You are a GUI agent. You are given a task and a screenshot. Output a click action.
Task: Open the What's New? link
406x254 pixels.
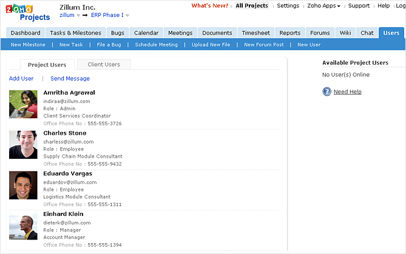[210, 5]
